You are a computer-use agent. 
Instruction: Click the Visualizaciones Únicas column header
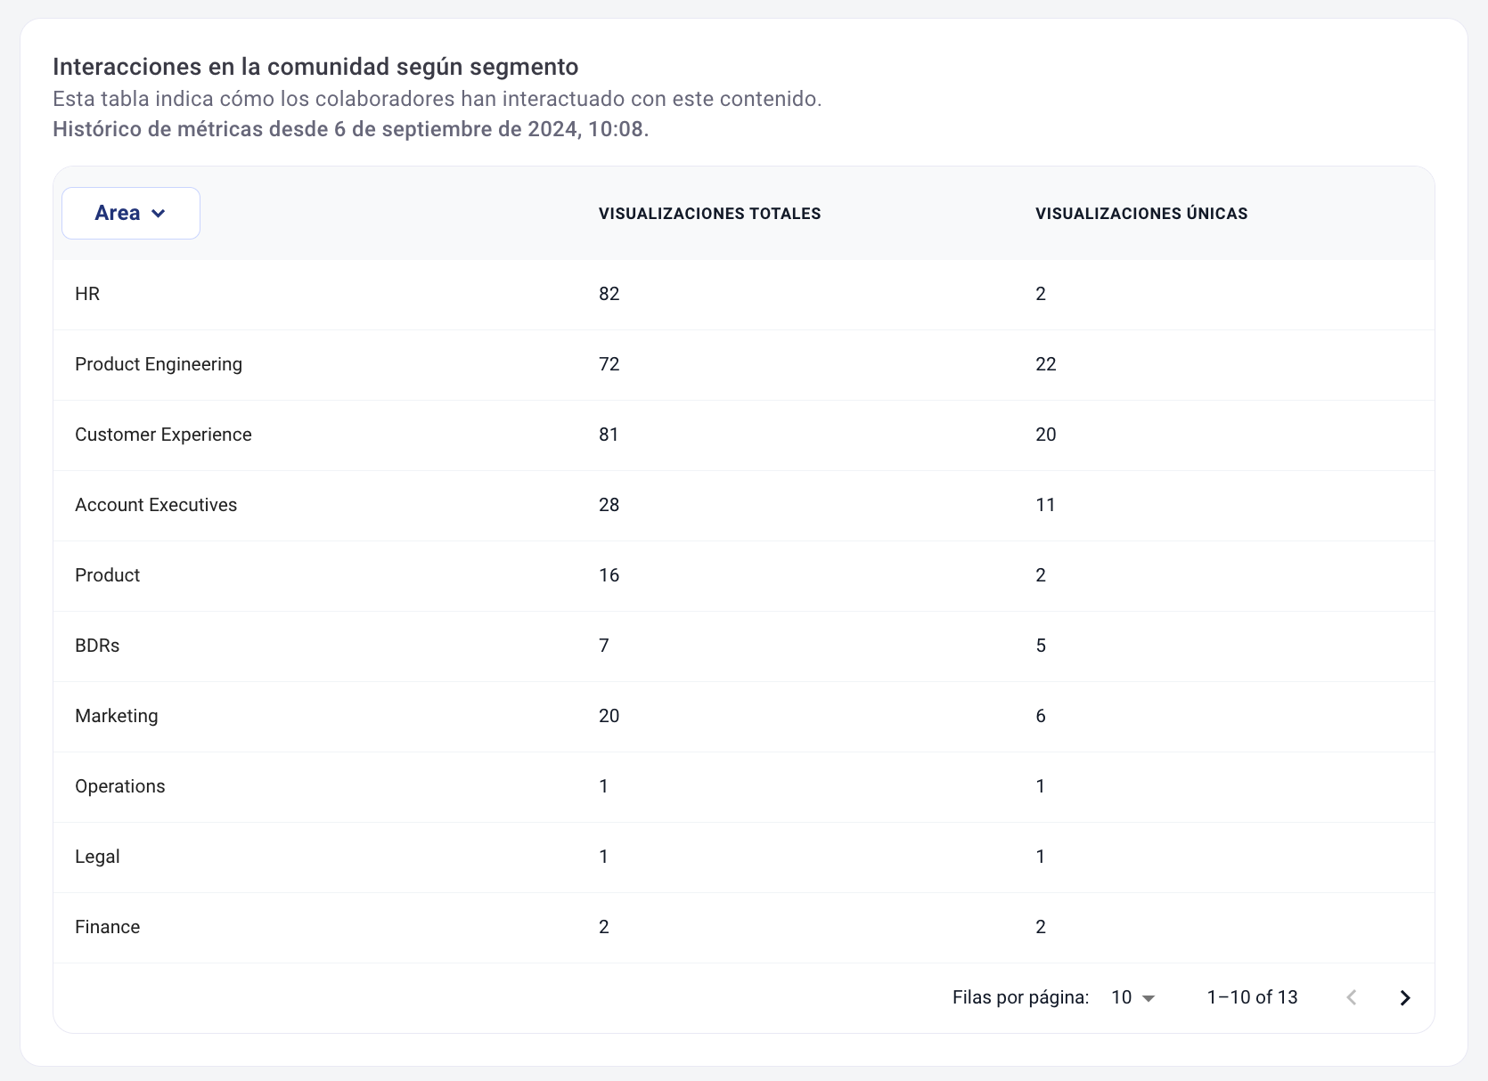coord(1141,214)
